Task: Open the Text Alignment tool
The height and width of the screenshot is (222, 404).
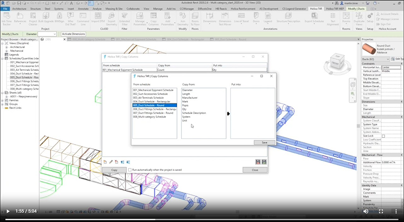Action: pyautogui.click(x=333, y=19)
